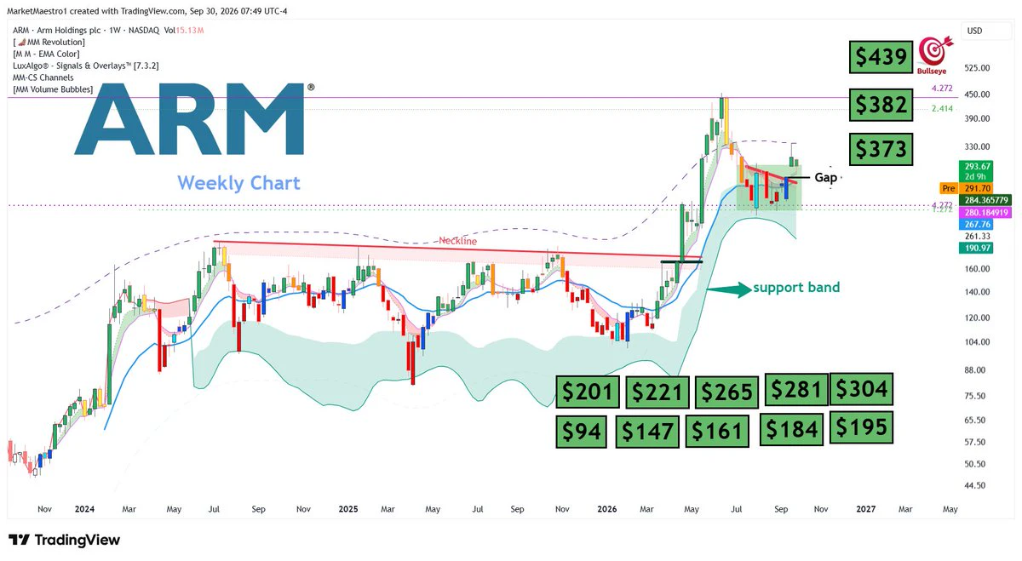Click the magenta 280.184919 price tag
Viewport: 1022px width, 561px height.
[986, 212]
